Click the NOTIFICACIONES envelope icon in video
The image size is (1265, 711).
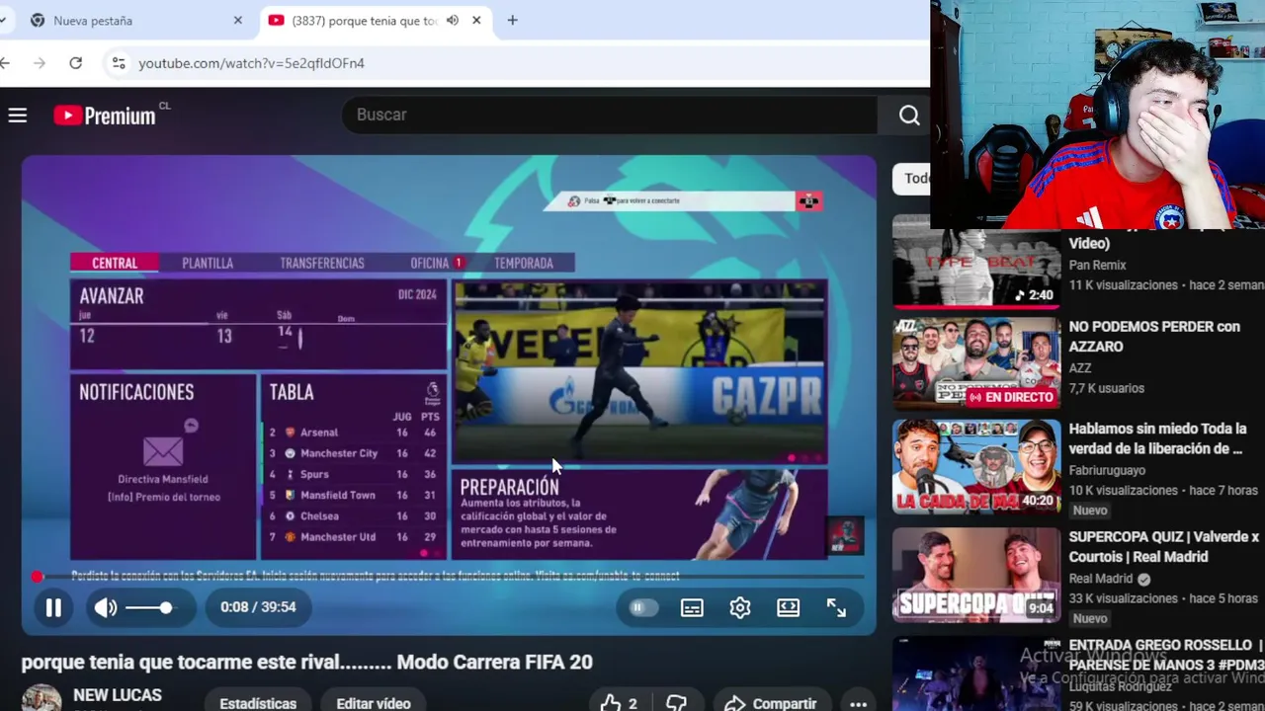(163, 451)
